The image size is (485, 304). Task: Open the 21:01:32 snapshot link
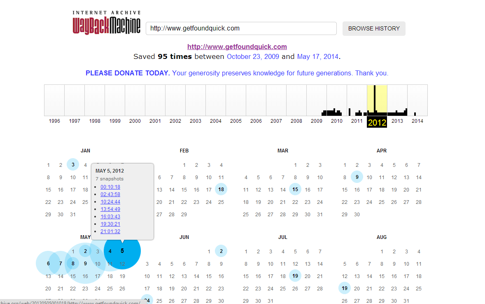110,232
